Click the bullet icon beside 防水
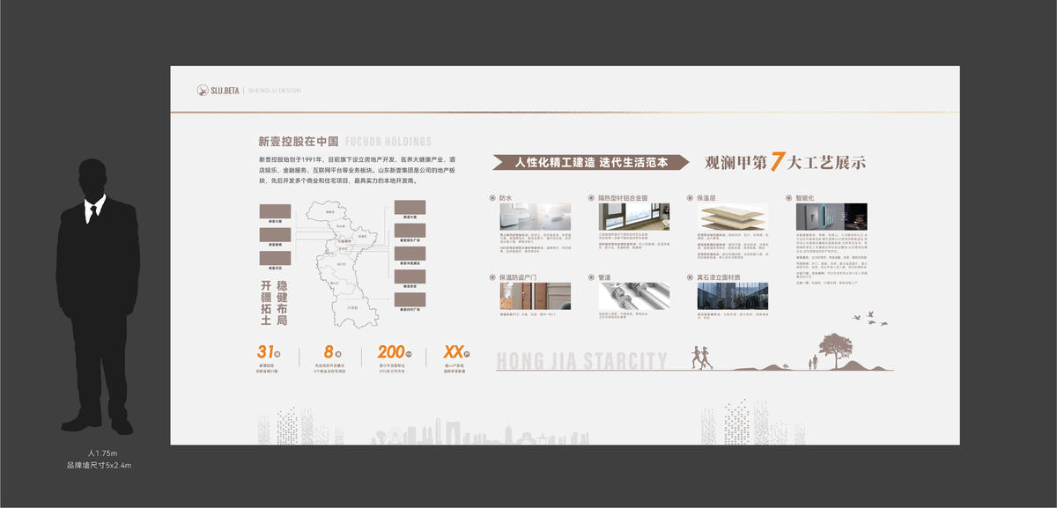1057x508 pixels. [492, 198]
